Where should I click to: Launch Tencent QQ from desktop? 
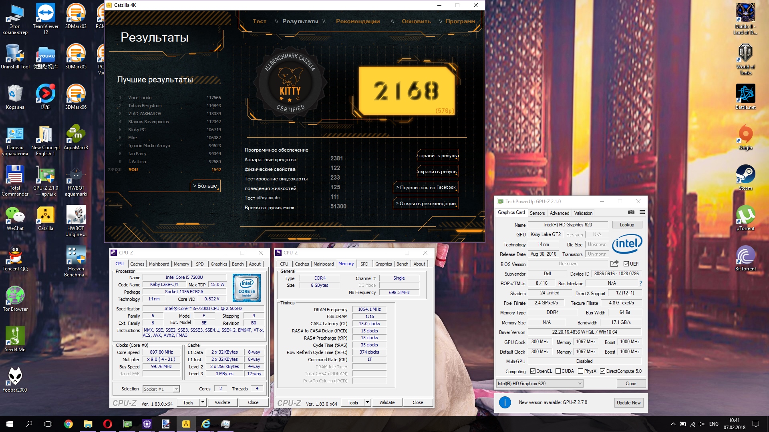tap(15, 258)
